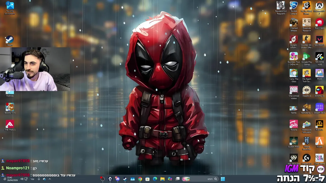The width and height of the screenshot is (326, 183).
Task: Open the Riot Client desktop icon
Action: 319,24
